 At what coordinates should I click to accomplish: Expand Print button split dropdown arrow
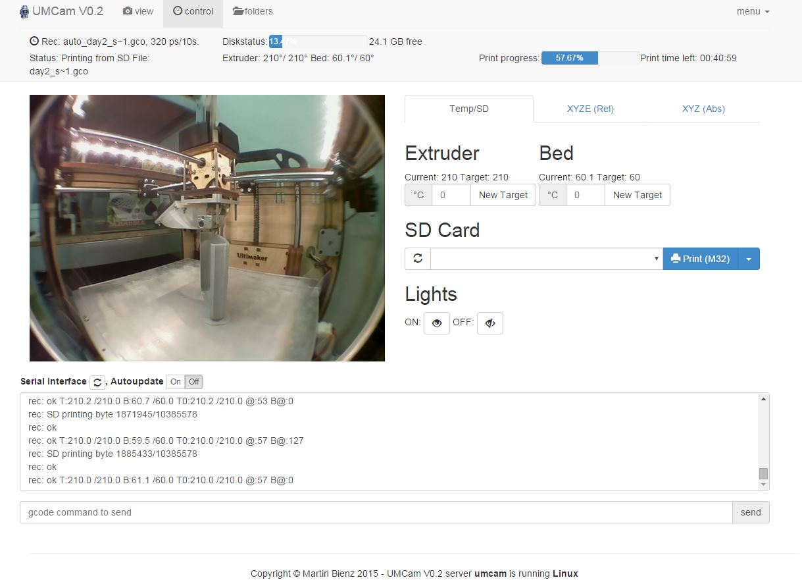click(x=749, y=259)
